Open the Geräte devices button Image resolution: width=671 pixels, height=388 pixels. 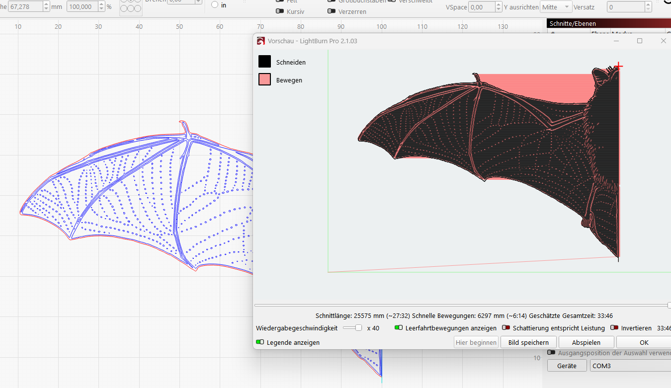click(567, 366)
